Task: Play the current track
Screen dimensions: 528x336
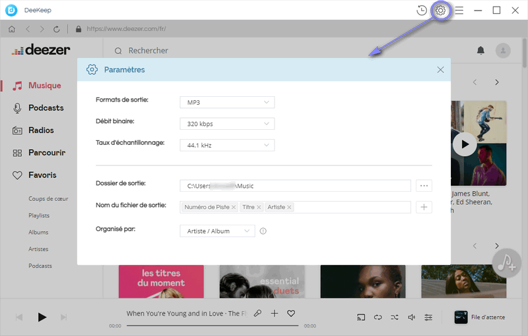Action: 42,317
